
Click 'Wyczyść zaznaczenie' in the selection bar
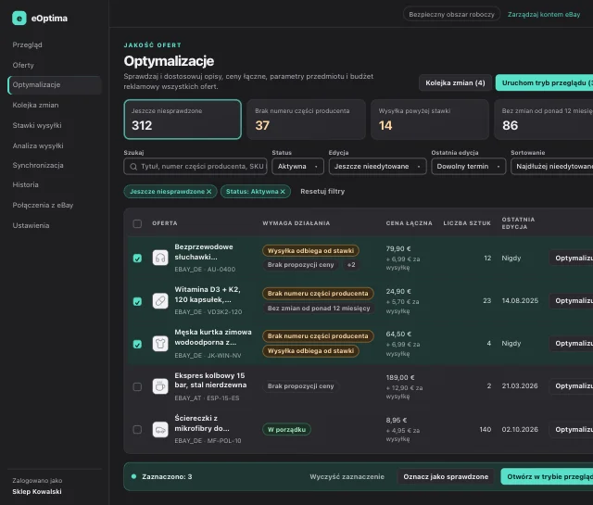click(347, 476)
